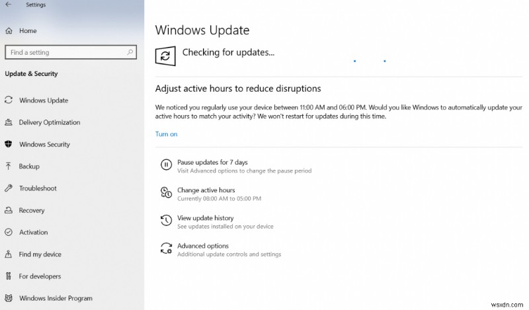Click the Adjust active hours heading
The image size is (529, 310).
238,89
